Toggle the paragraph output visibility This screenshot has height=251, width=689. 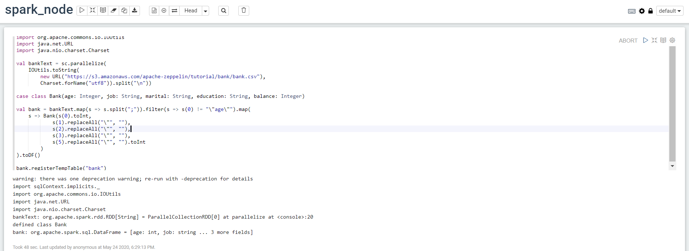[663, 40]
